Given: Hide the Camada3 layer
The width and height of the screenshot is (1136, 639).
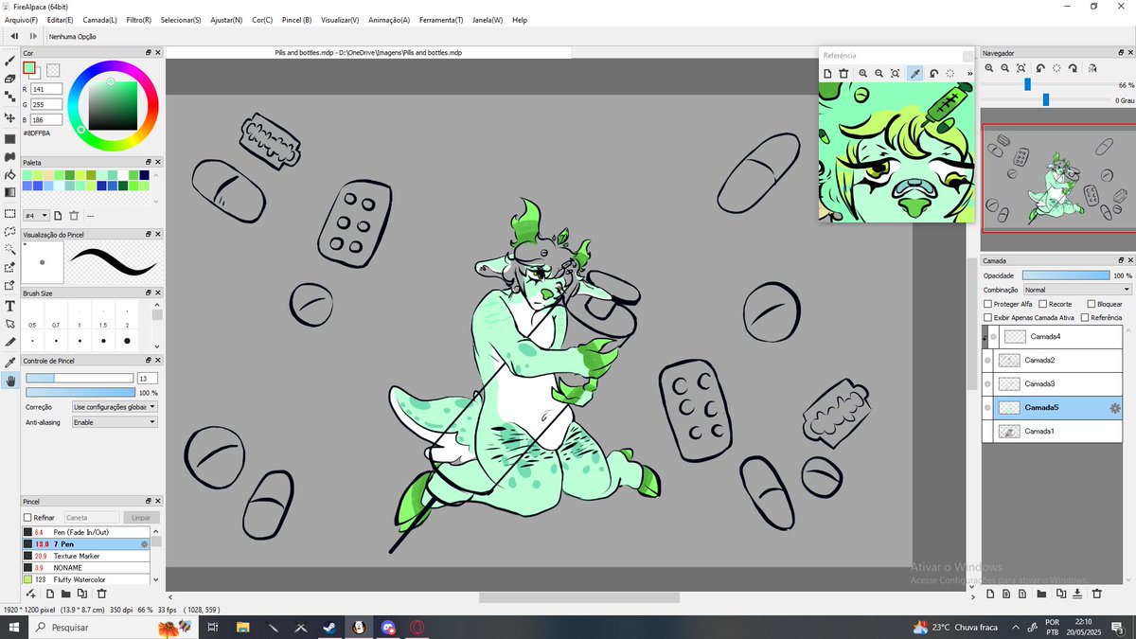Looking at the screenshot, I should coord(987,383).
